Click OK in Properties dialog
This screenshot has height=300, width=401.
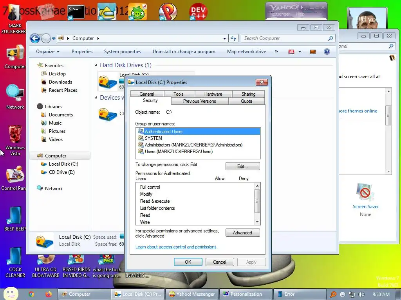[188, 262]
